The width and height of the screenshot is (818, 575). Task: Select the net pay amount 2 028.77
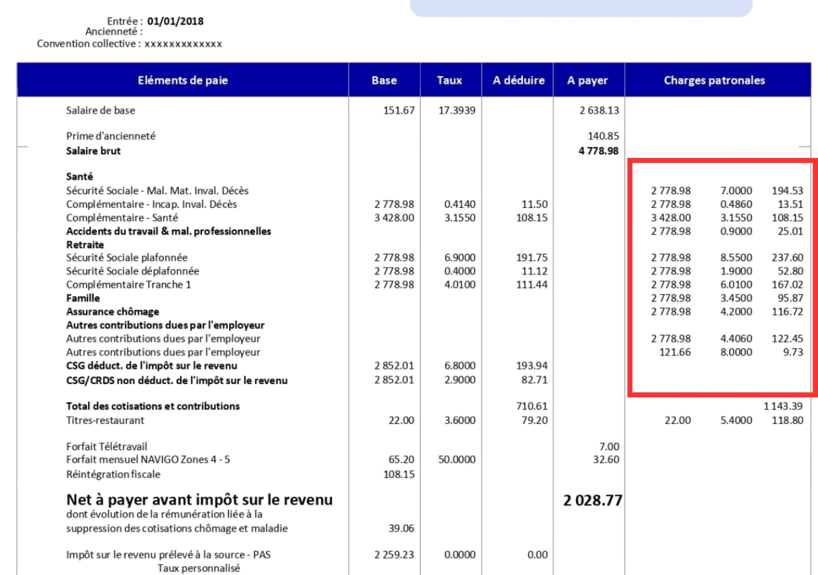pyautogui.click(x=593, y=500)
